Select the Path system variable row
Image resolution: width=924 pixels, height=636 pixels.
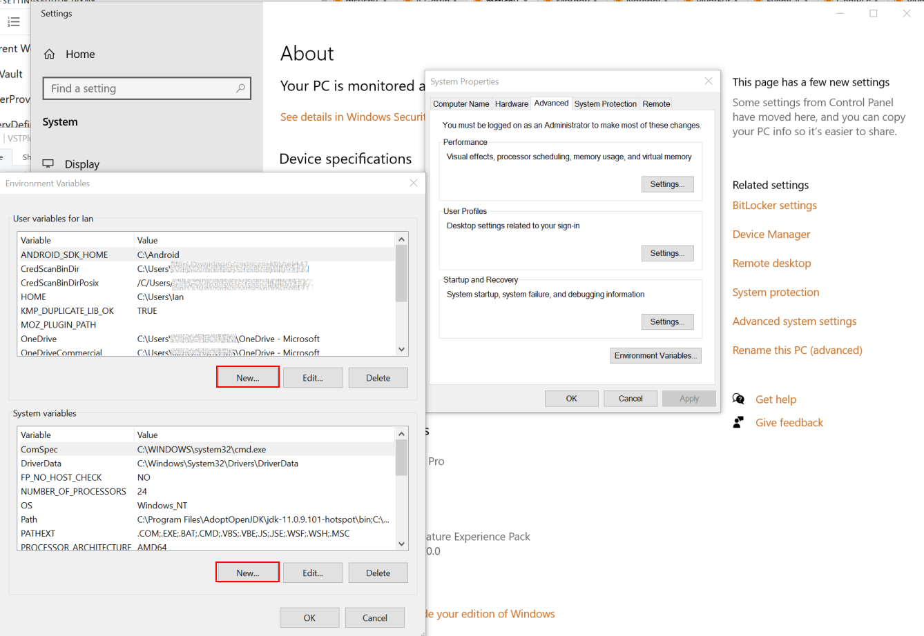click(206, 519)
